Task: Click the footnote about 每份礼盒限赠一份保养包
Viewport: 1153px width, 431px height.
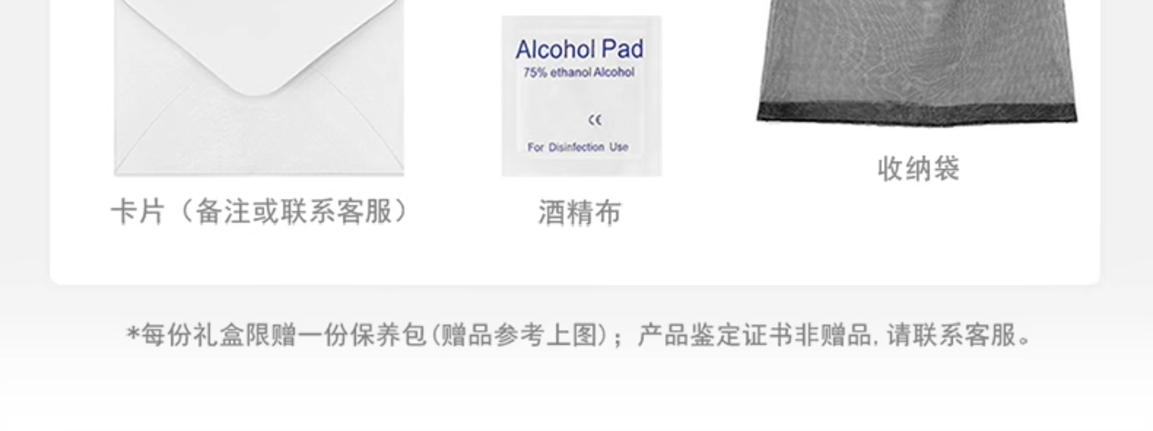Action: tap(579, 335)
